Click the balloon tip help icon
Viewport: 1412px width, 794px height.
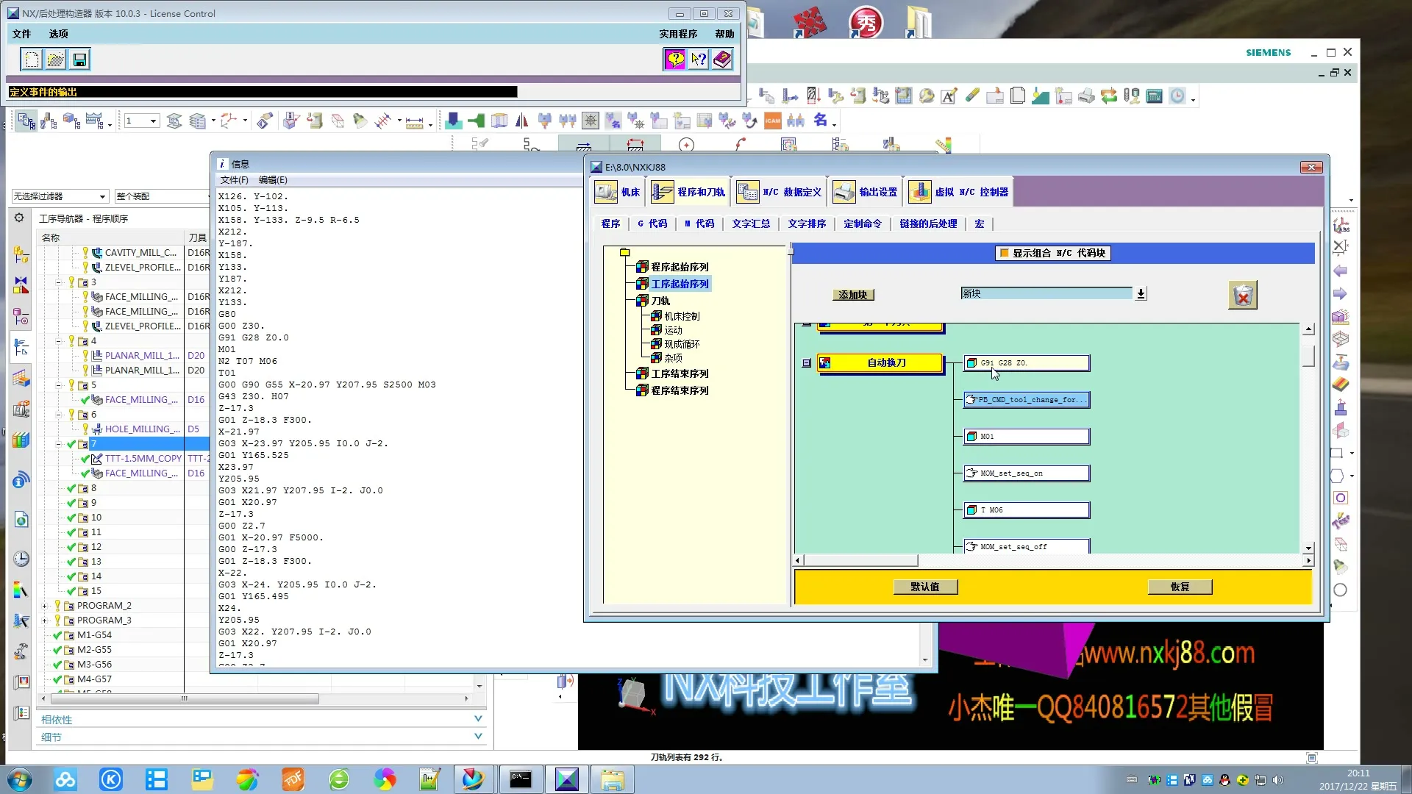[674, 60]
